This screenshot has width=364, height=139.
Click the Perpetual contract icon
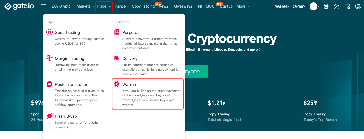tap(117, 32)
